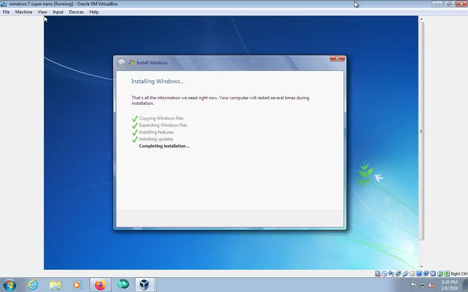468x292 pixels.
Task: Click the 'Installing features' step
Action: [x=156, y=132]
